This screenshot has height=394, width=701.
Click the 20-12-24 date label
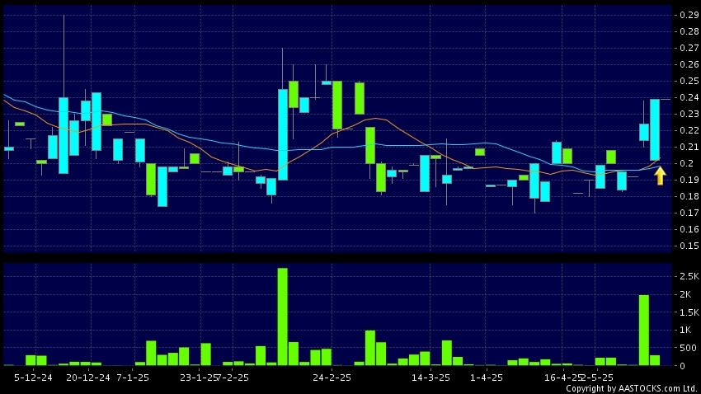88,378
